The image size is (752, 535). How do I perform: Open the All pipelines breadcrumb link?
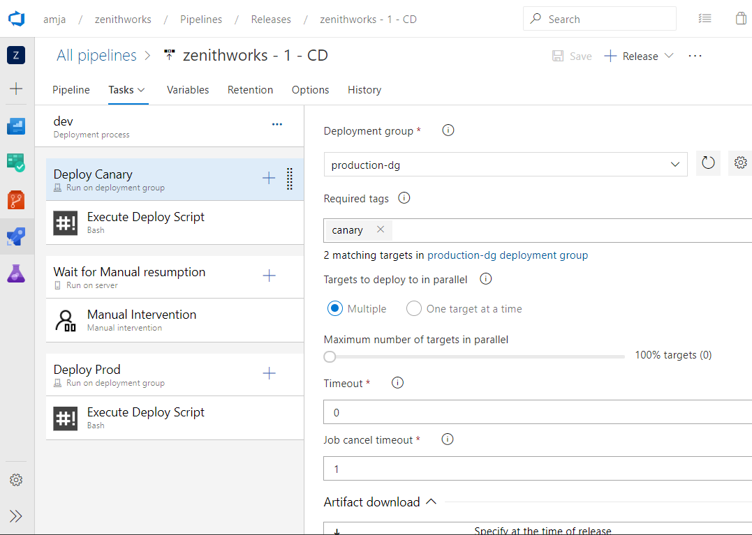pos(96,55)
